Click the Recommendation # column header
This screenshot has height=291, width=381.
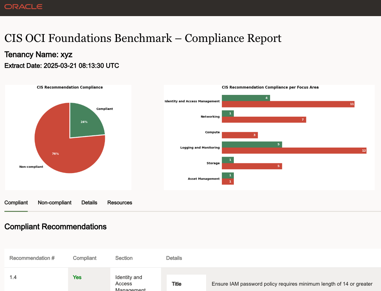[32, 258]
